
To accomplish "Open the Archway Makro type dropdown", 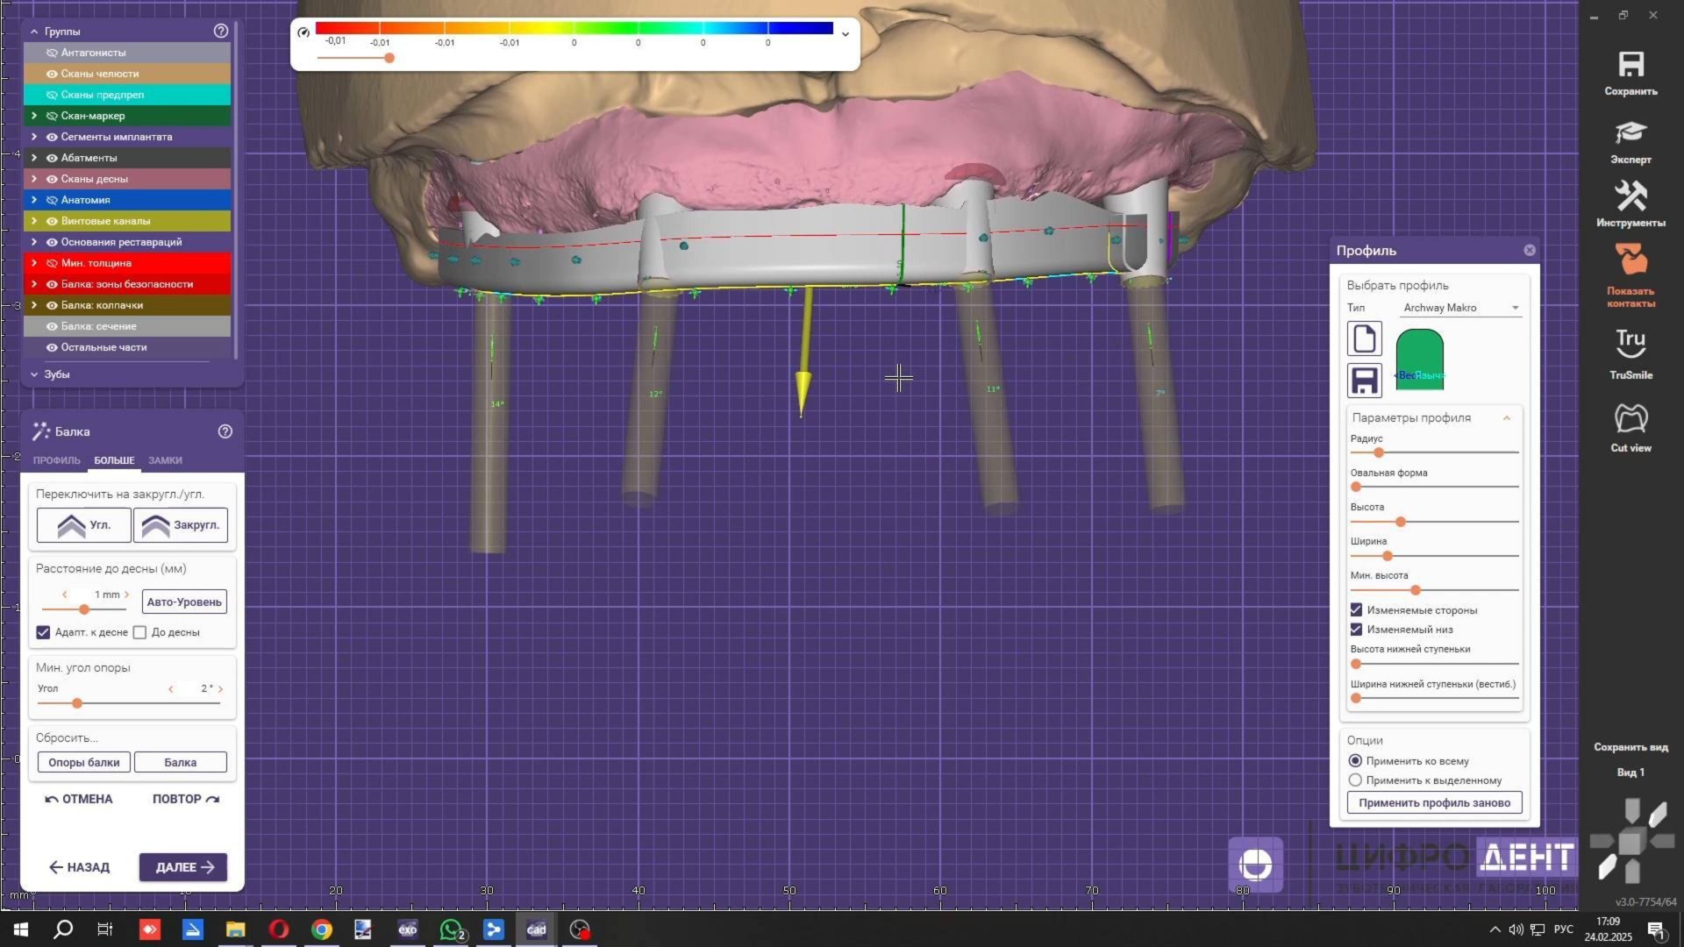I will [x=1460, y=308].
